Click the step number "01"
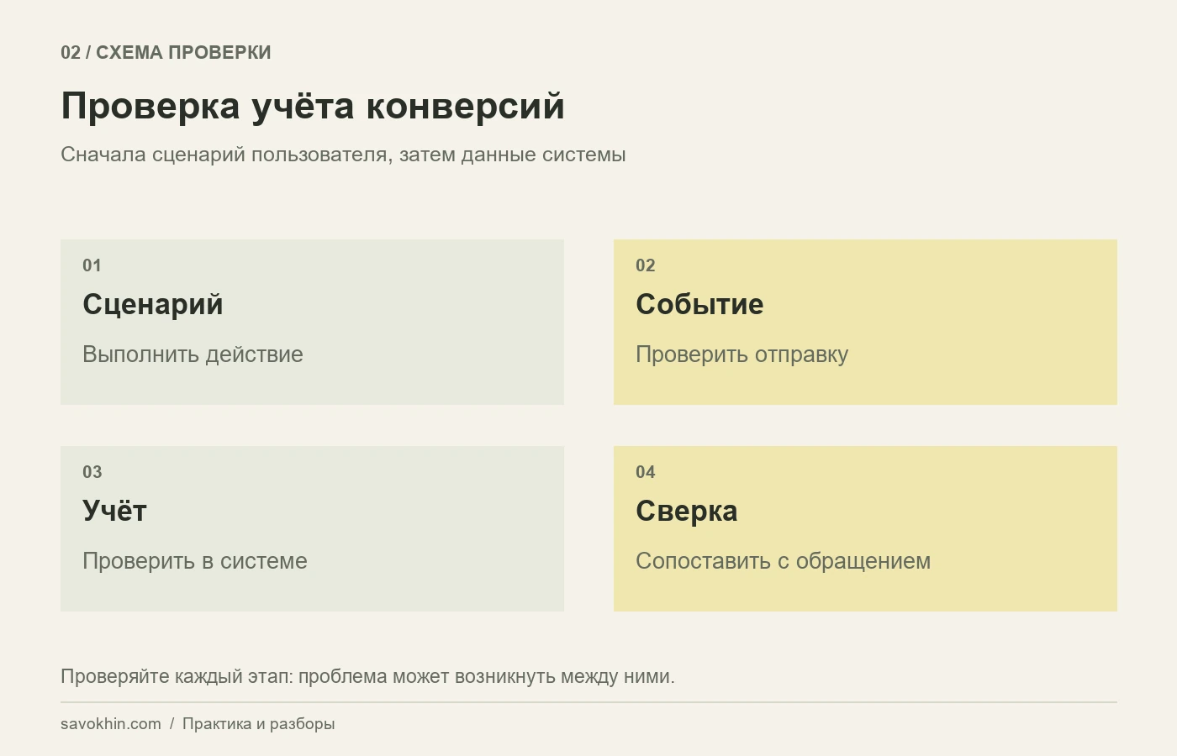The image size is (1177, 756). pyautogui.click(x=92, y=265)
